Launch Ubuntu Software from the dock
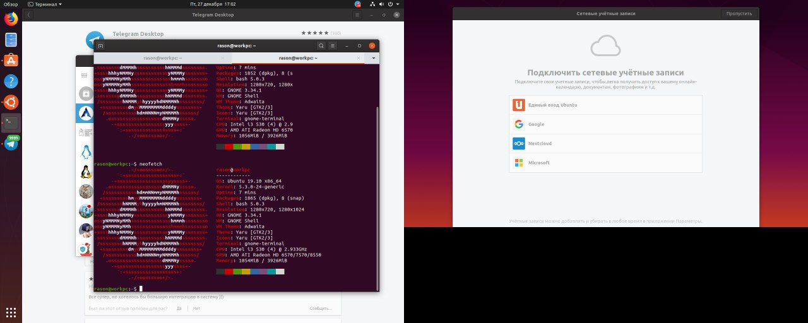 pos(11,61)
